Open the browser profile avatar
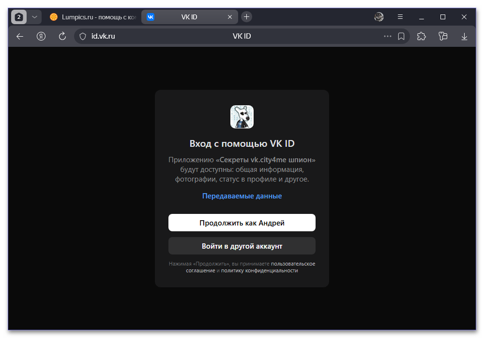The width and height of the screenshot is (484, 338). [379, 17]
